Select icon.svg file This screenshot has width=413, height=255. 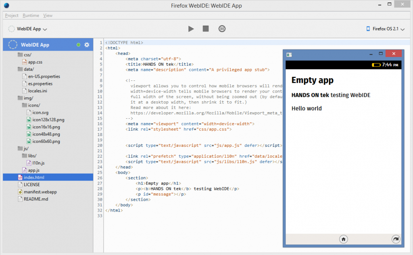coord(40,112)
